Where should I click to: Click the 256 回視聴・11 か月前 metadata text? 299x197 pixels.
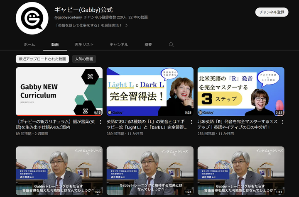click(216, 134)
